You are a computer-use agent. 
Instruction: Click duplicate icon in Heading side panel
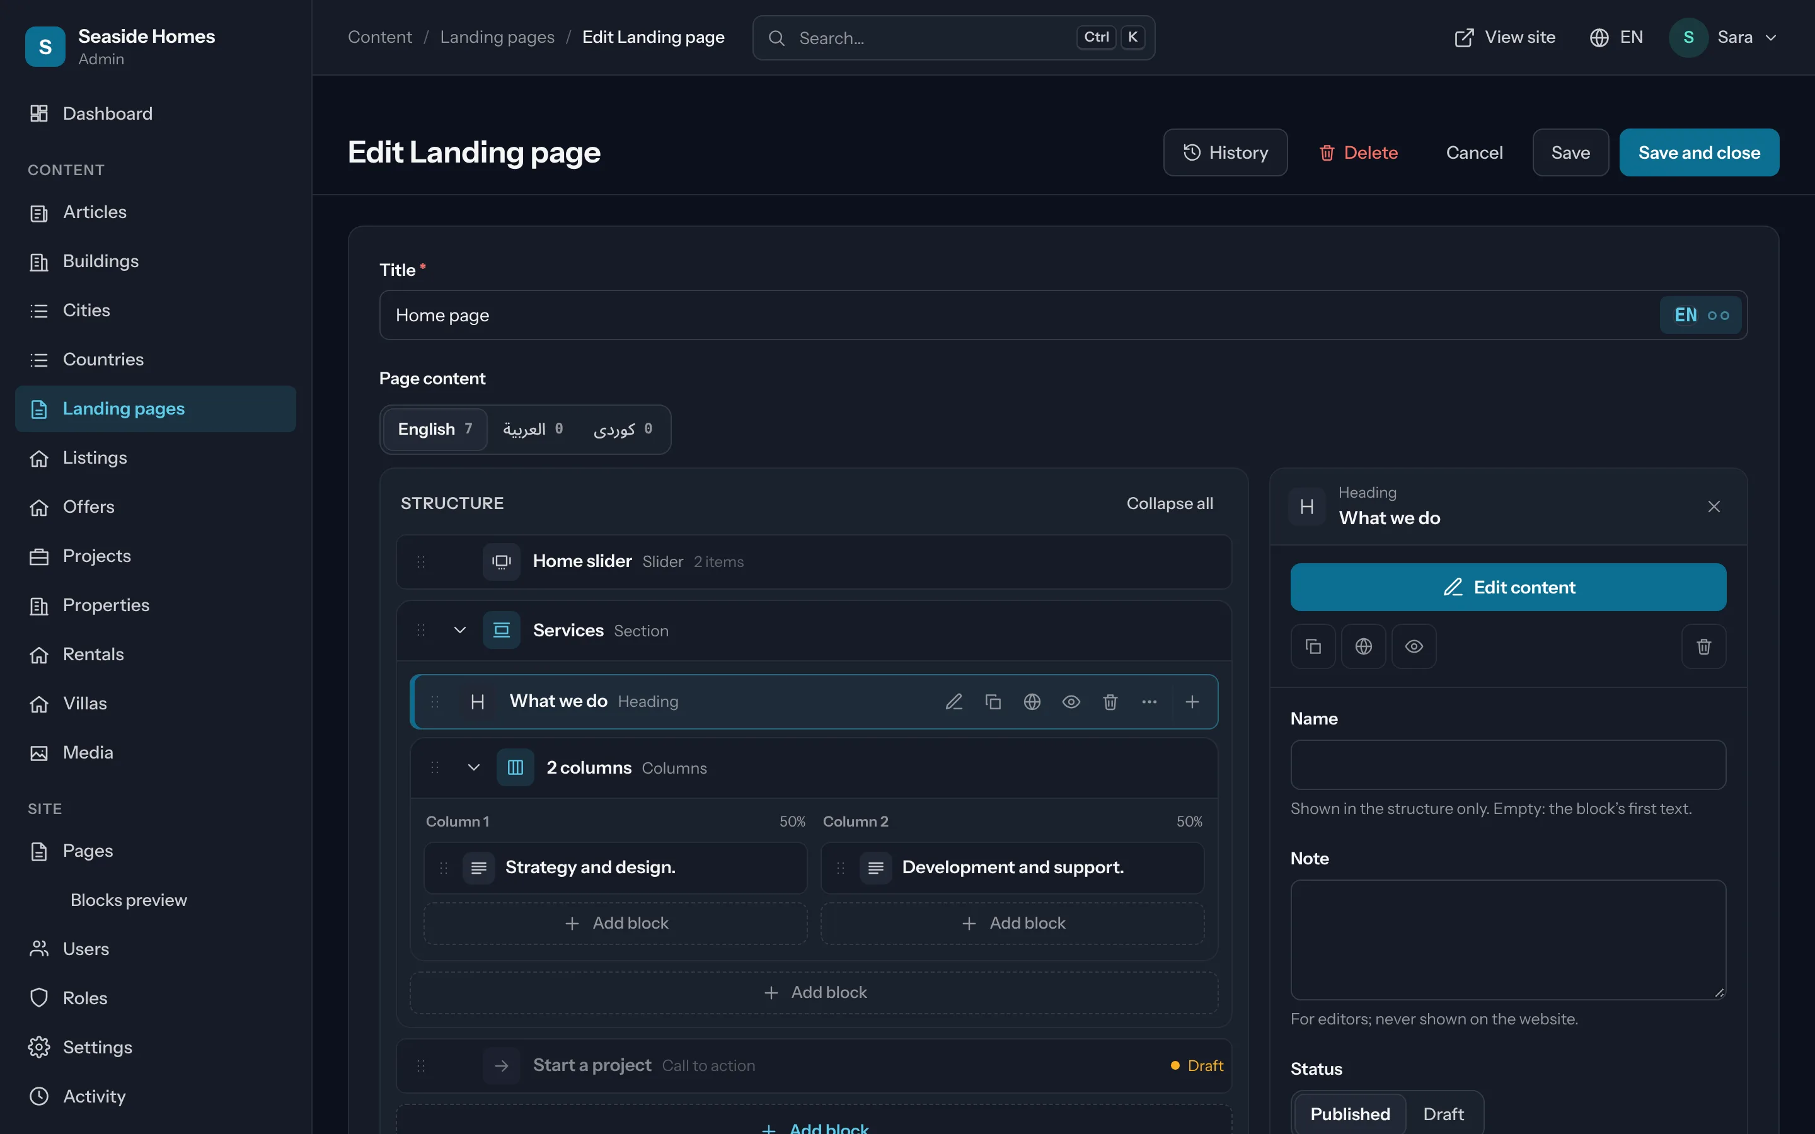pyautogui.click(x=1313, y=646)
